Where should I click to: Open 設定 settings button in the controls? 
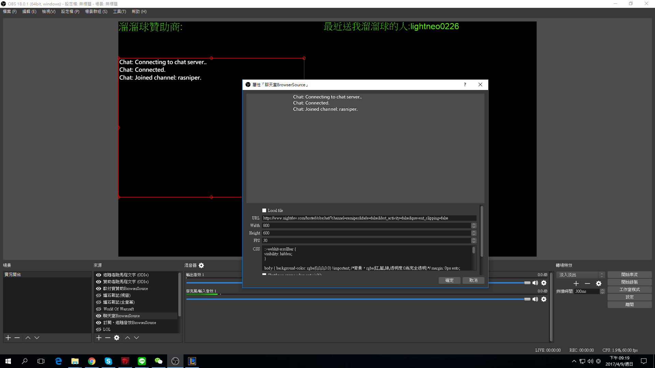coord(629,297)
